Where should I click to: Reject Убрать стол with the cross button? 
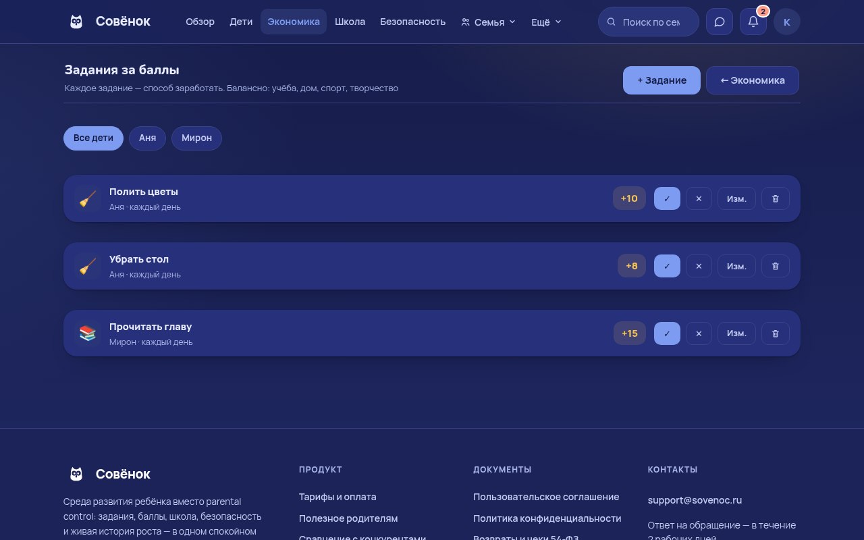pos(699,266)
